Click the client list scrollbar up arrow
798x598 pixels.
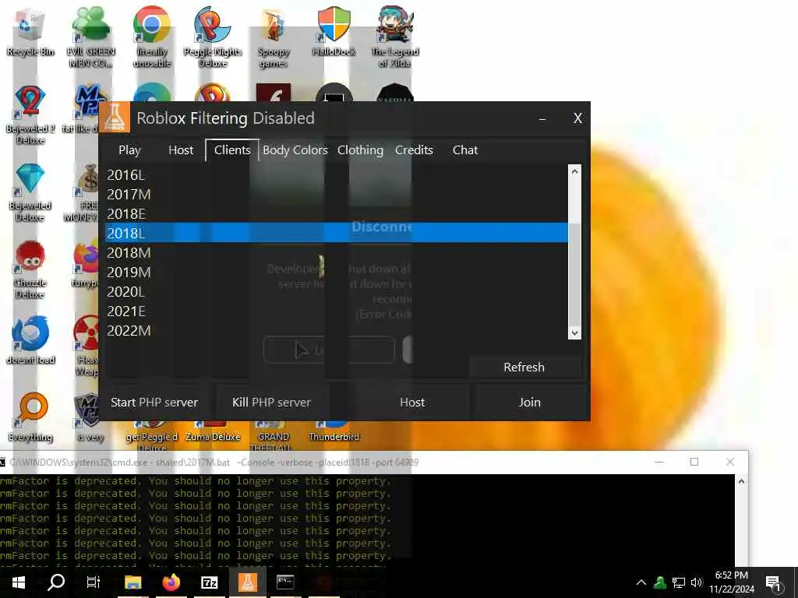tap(574, 171)
